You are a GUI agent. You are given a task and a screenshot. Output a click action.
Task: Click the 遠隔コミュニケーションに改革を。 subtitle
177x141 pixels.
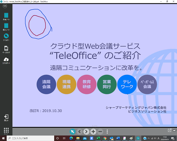pyautogui.click(x=96, y=68)
